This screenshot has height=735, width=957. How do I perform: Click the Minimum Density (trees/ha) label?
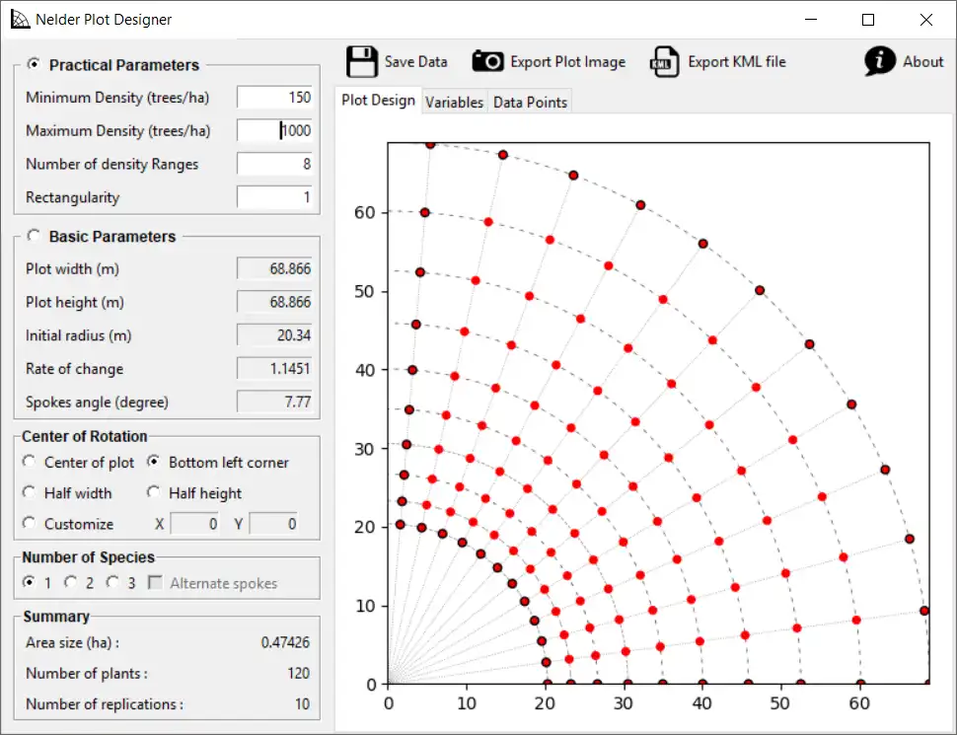tap(117, 98)
